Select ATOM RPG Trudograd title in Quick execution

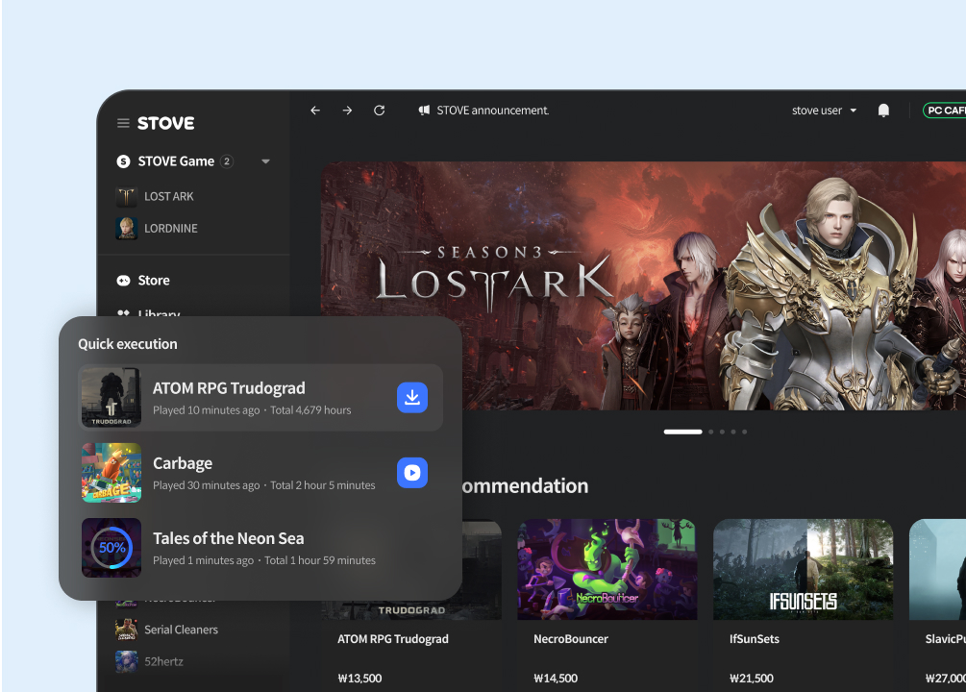pyautogui.click(x=229, y=388)
